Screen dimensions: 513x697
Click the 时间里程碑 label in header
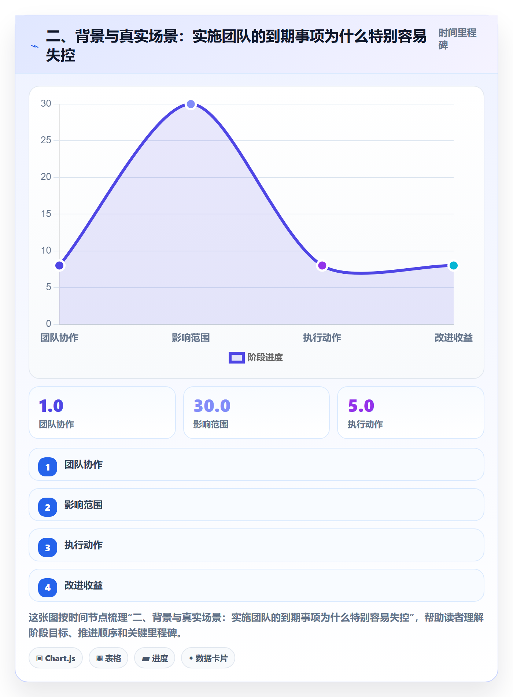tap(457, 39)
